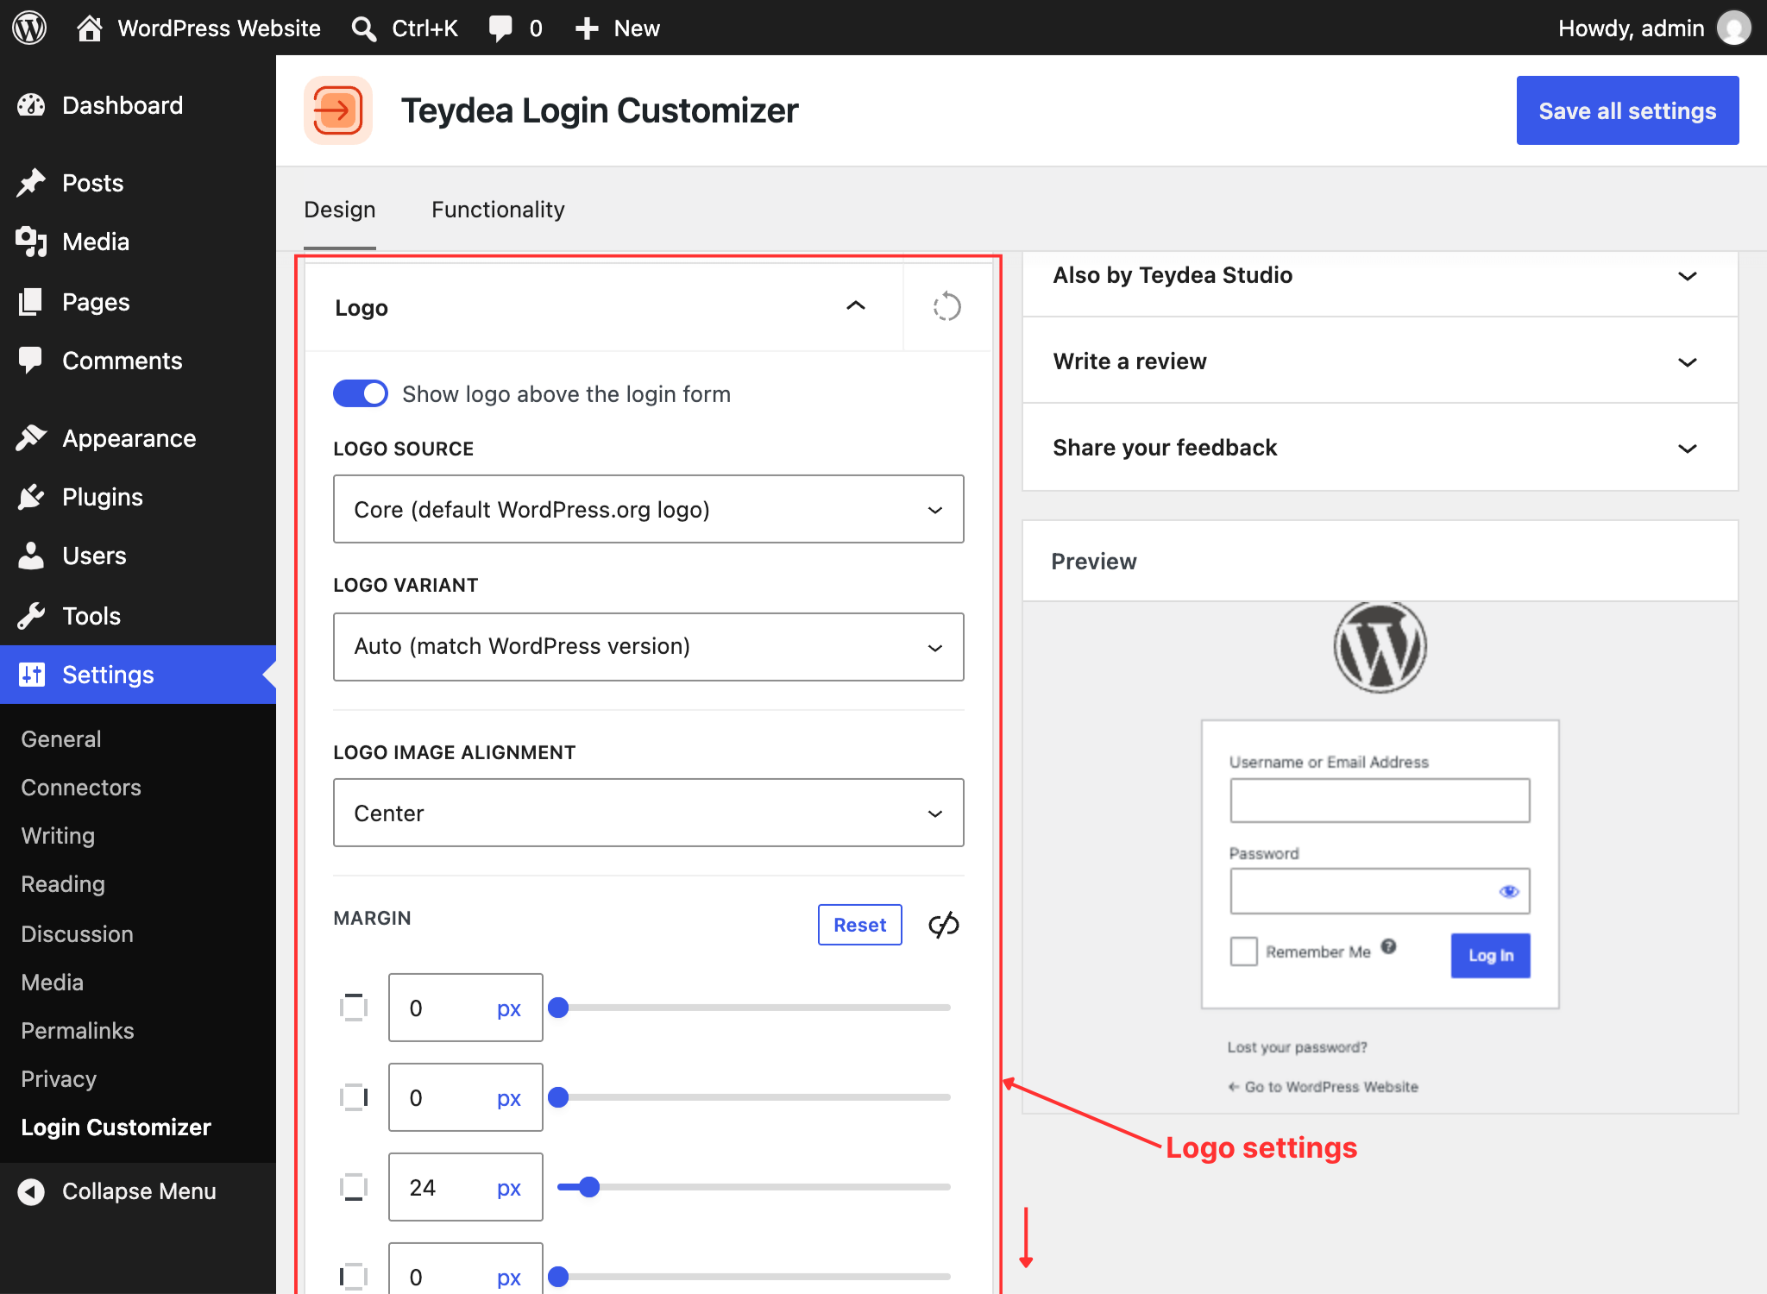Open Permalinks settings submenu item
The image size is (1767, 1294).
tap(78, 1031)
